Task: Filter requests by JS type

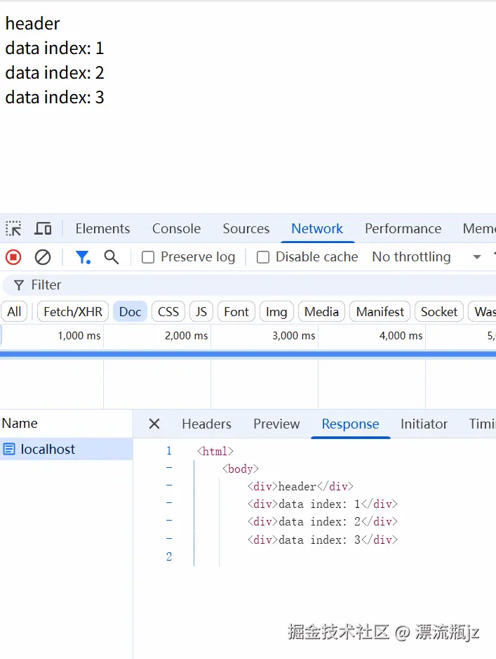Action: [201, 311]
